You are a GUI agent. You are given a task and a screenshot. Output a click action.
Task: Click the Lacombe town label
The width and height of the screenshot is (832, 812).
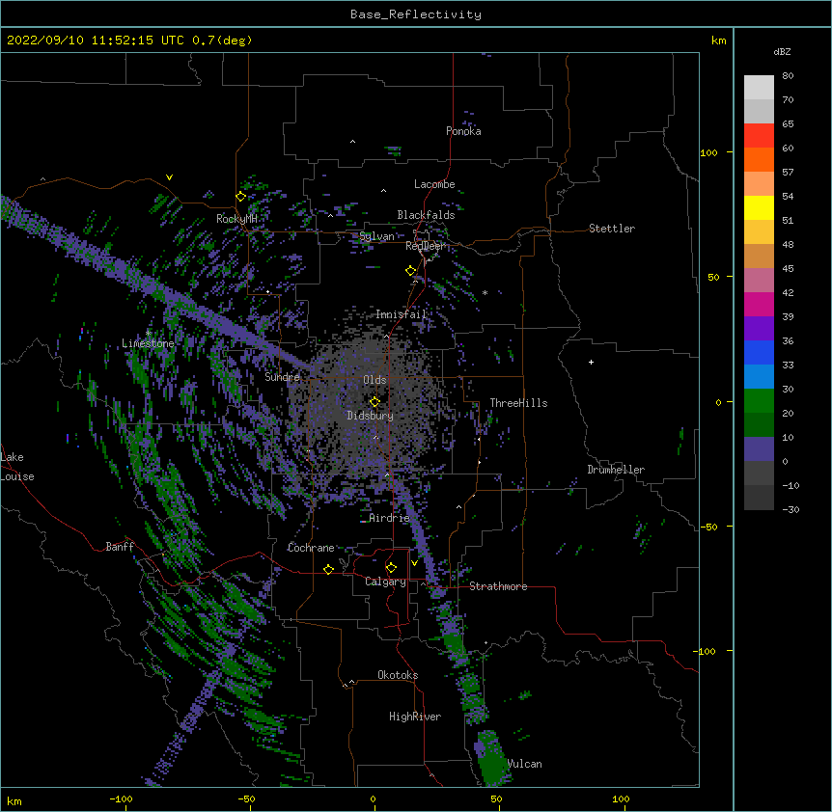(x=434, y=184)
